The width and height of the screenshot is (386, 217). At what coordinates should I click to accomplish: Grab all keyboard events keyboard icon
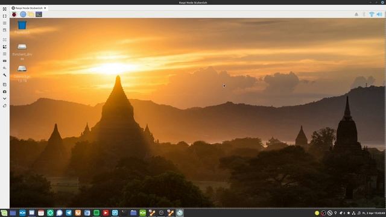[4, 61]
